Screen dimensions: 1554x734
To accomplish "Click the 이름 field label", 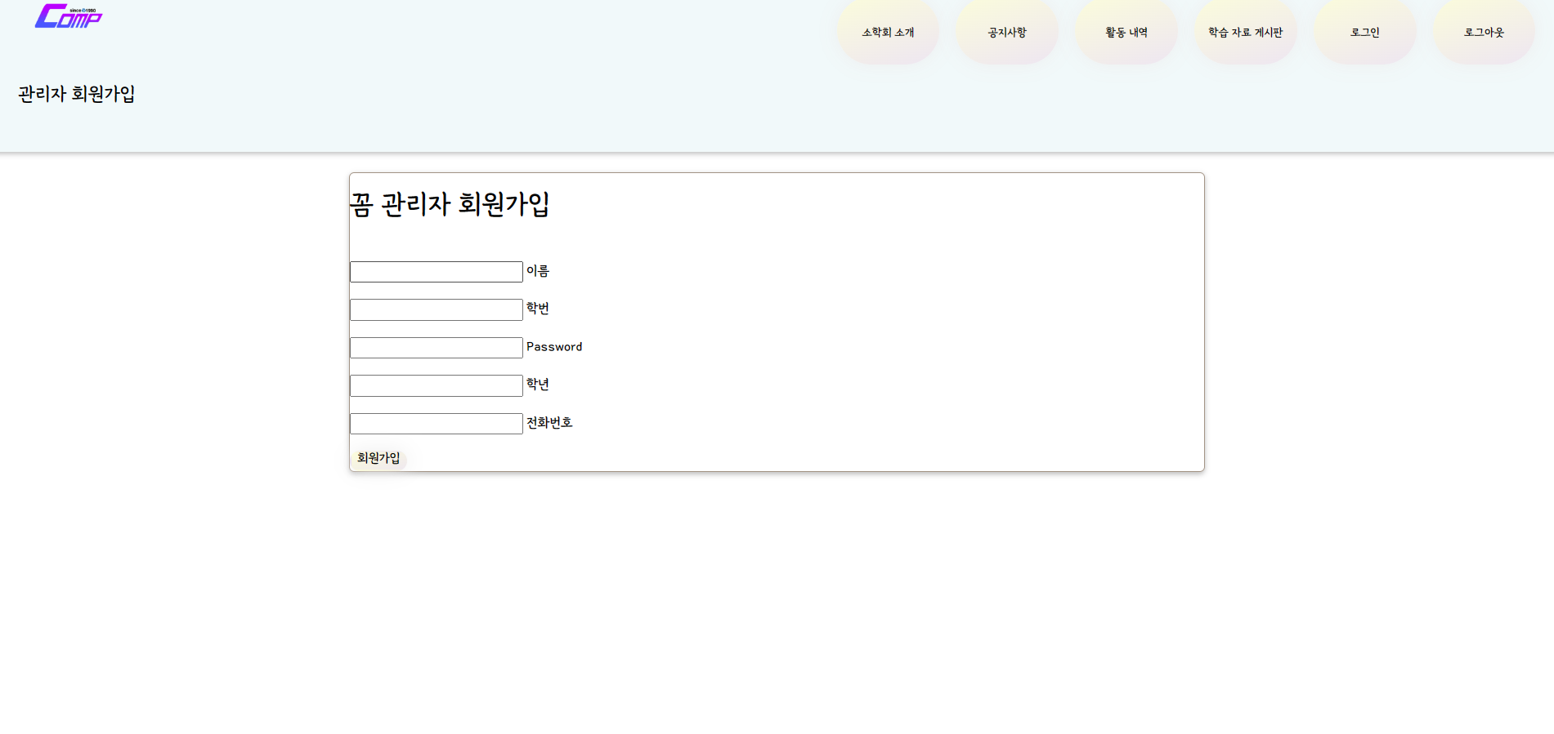I will click(x=537, y=271).
